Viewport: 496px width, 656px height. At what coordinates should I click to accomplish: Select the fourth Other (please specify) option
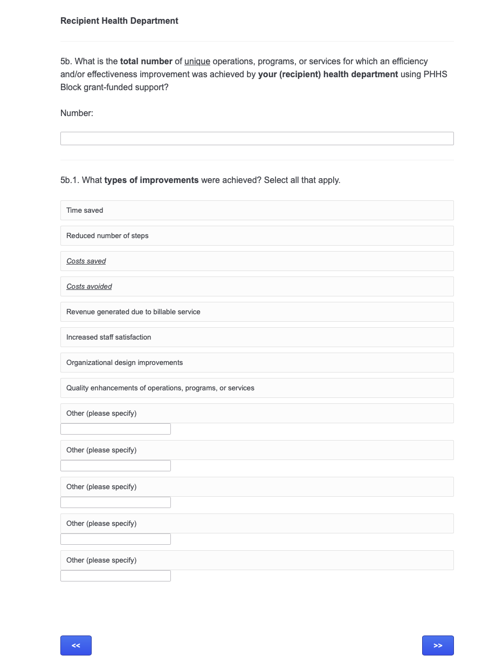click(257, 524)
